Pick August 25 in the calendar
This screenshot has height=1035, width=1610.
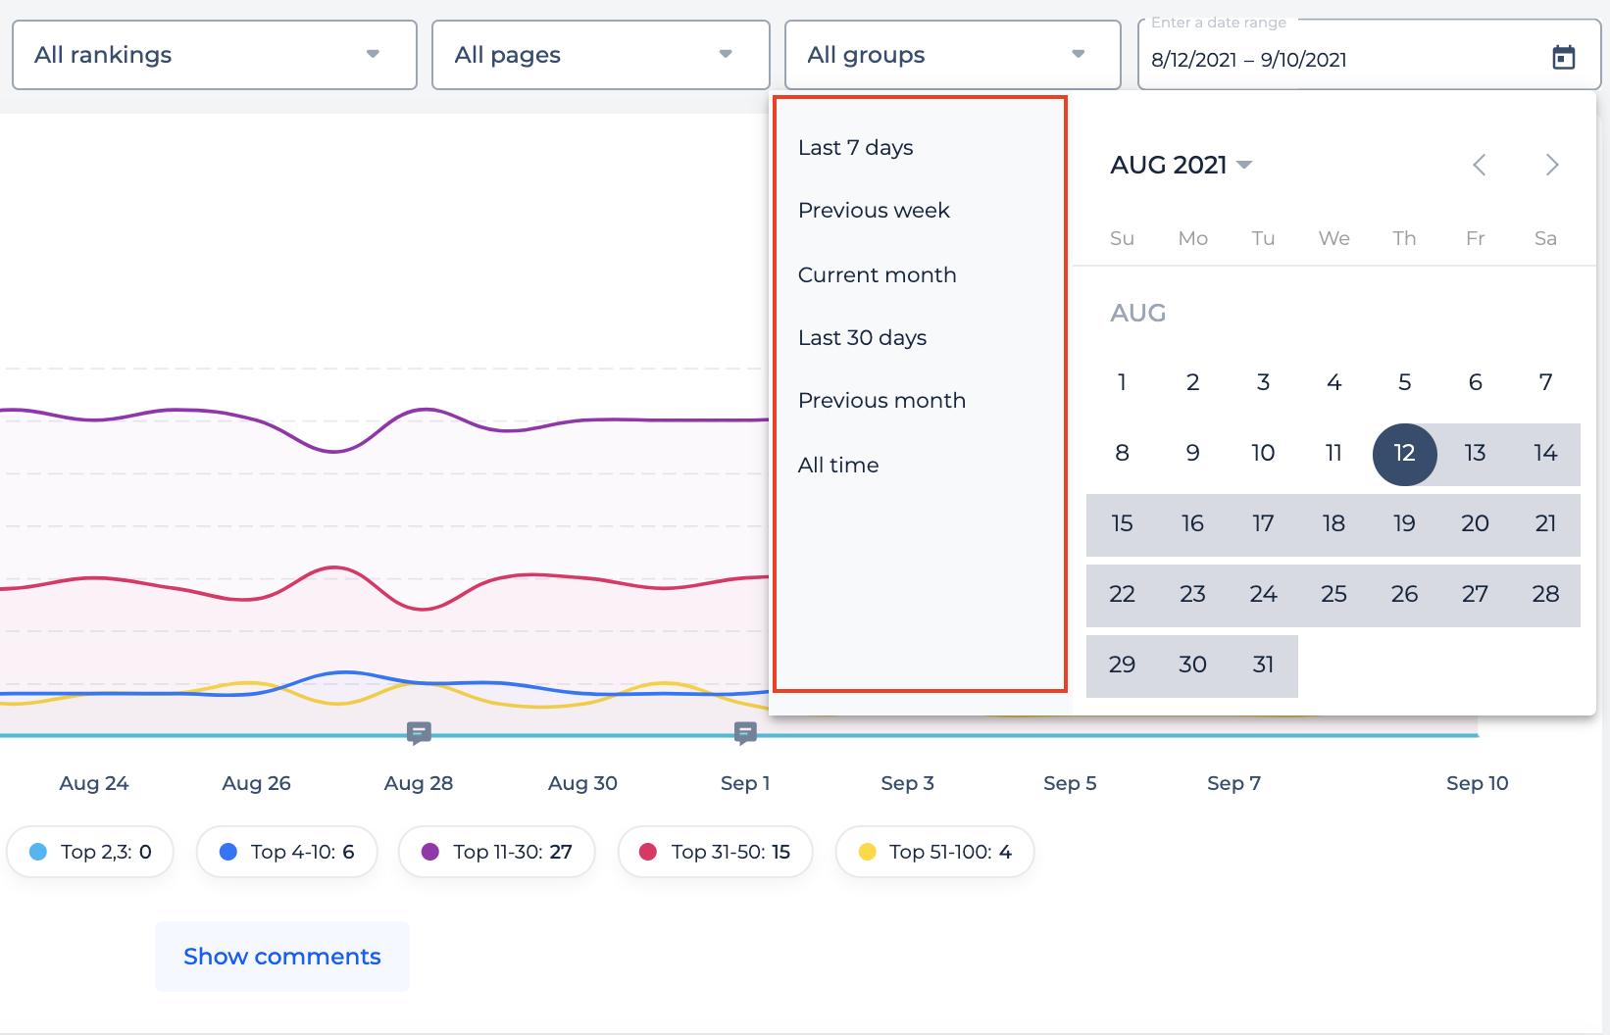coord(1333,594)
